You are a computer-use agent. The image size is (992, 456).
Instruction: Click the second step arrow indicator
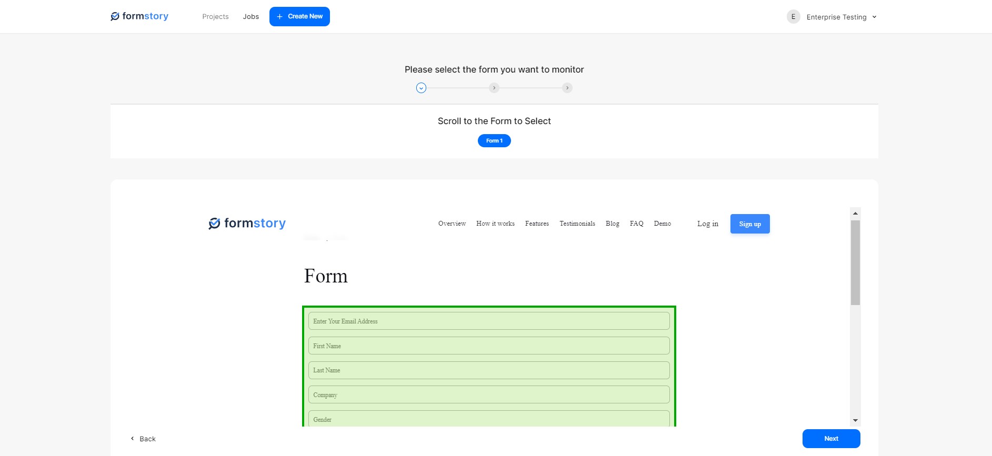click(x=494, y=88)
